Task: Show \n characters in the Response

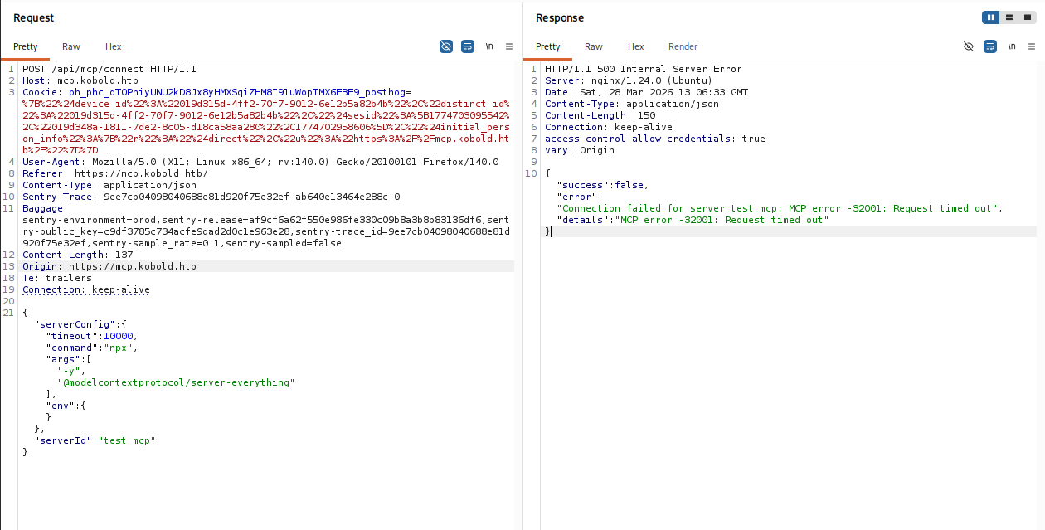Action: [x=1011, y=46]
